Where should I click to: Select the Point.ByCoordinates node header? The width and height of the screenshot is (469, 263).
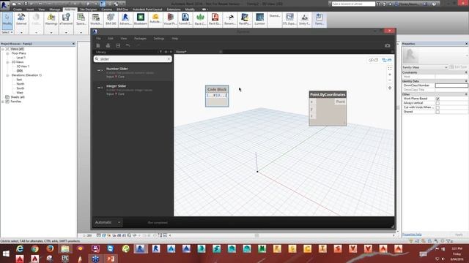coord(328,94)
